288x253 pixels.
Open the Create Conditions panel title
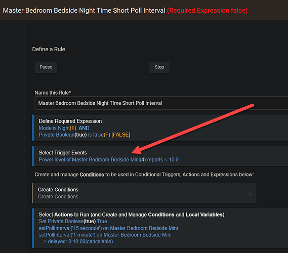click(58, 190)
